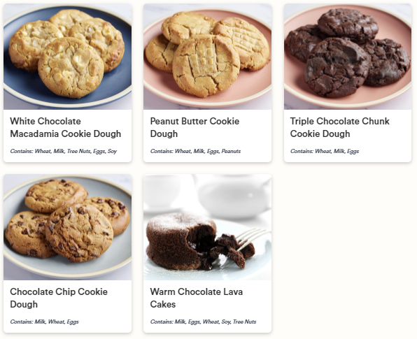The width and height of the screenshot is (417, 339).
Task: Select allergen text listing Tree Nuts, Eggs, Soy
Action: pos(63,151)
